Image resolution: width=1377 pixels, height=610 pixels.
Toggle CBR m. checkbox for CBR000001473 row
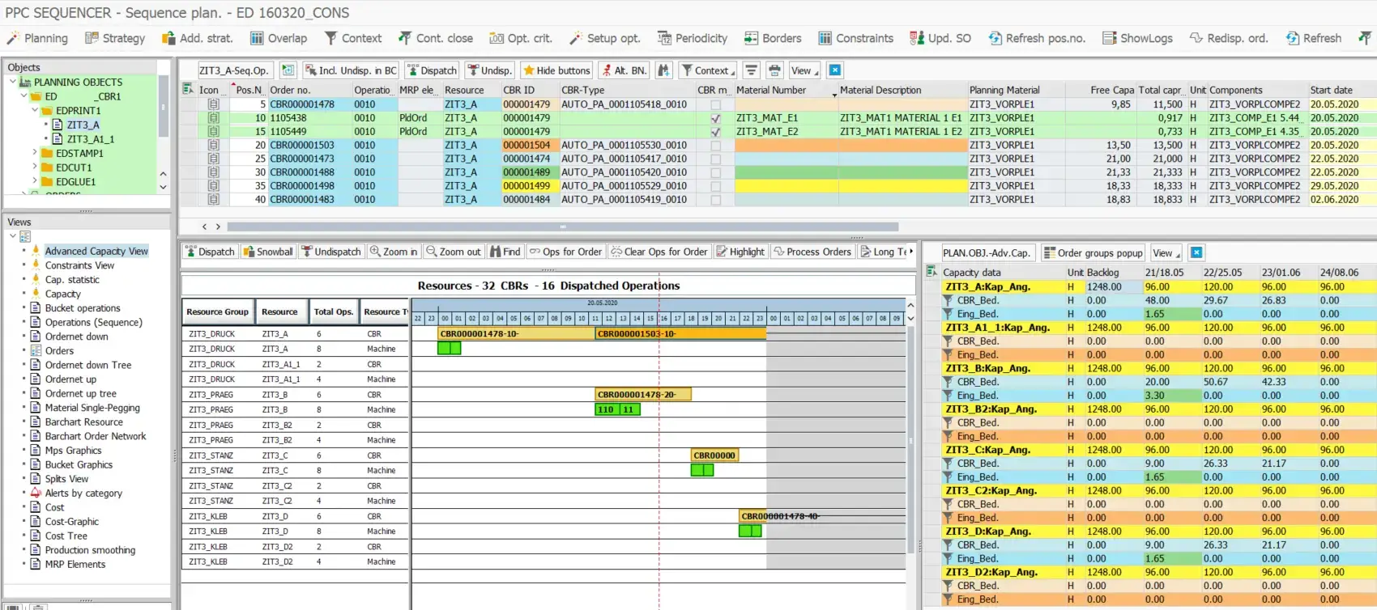click(715, 159)
